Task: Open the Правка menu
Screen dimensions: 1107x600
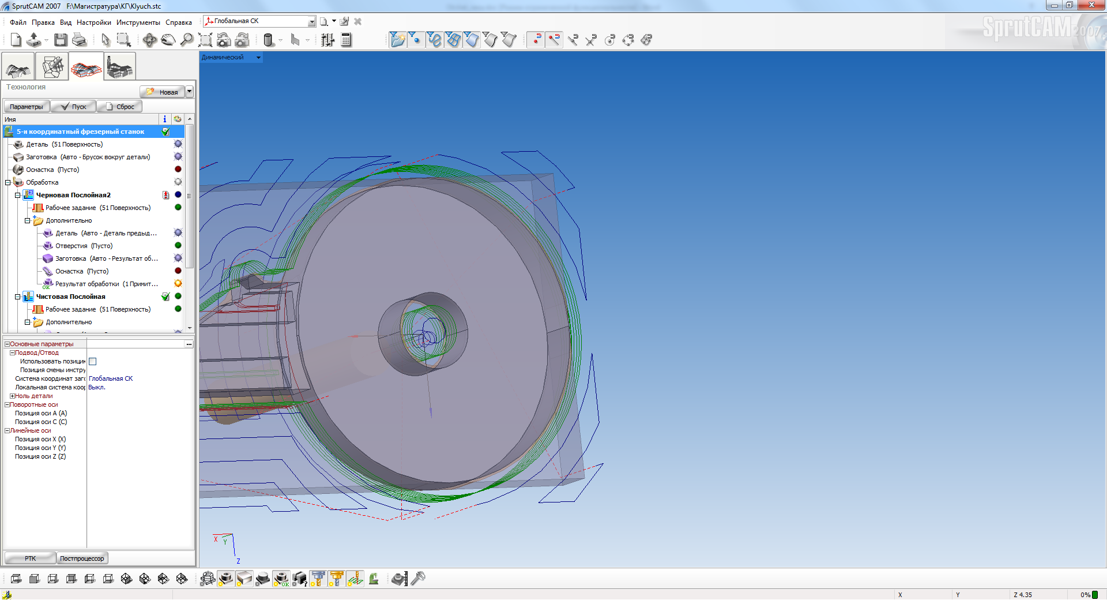Action: click(43, 22)
